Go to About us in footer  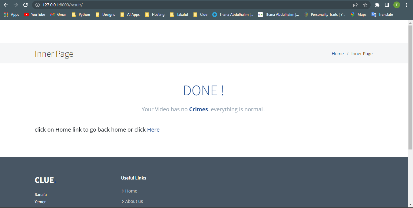point(134,201)
